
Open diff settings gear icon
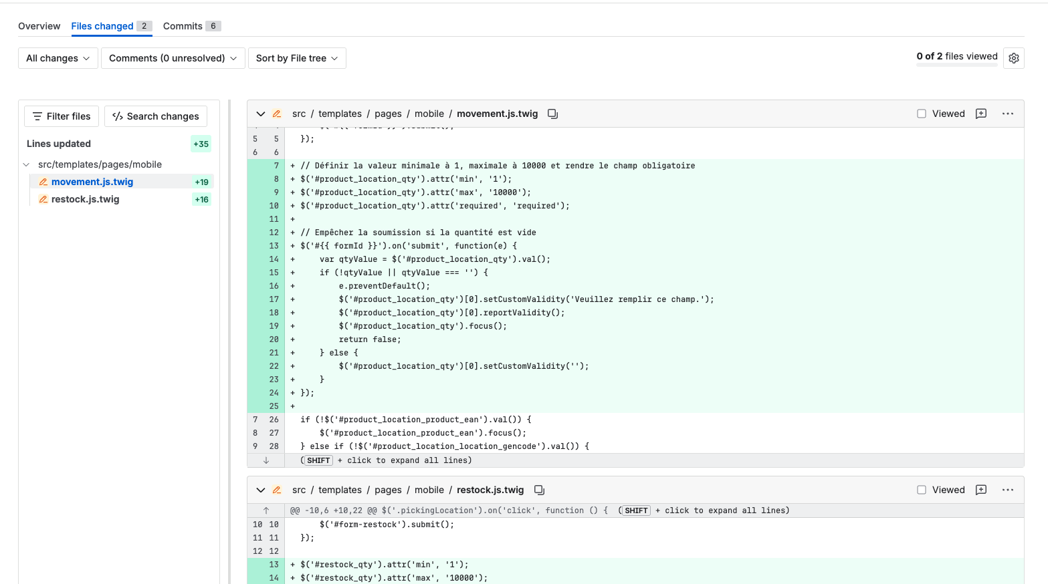click(x=1013, y=58)
